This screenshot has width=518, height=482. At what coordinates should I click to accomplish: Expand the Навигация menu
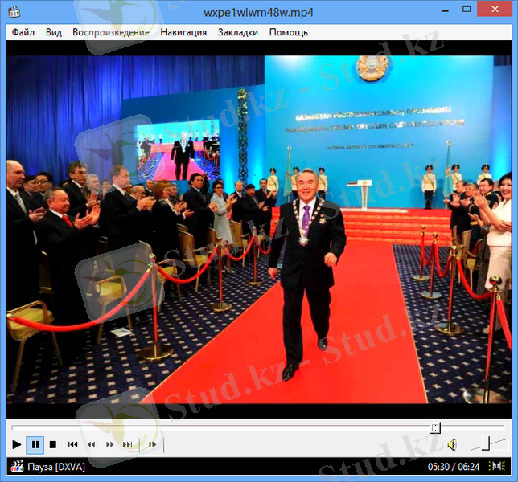[183, 32]
